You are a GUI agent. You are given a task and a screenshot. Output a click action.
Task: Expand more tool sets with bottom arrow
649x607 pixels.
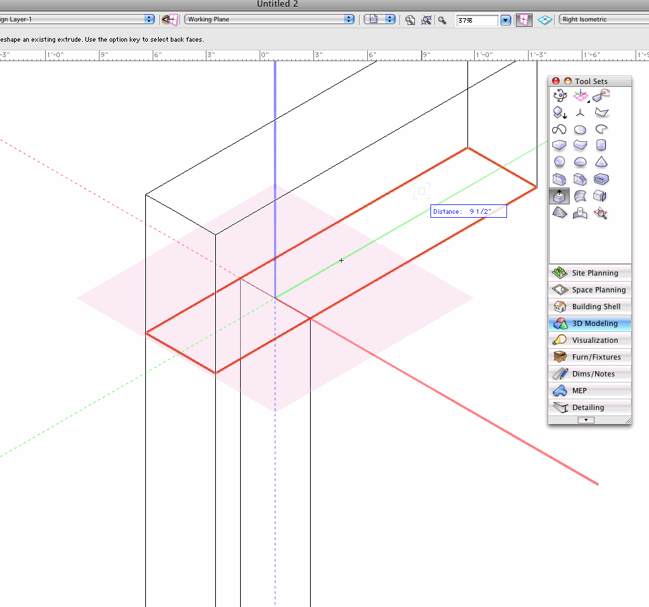click(x=586, y=420)
